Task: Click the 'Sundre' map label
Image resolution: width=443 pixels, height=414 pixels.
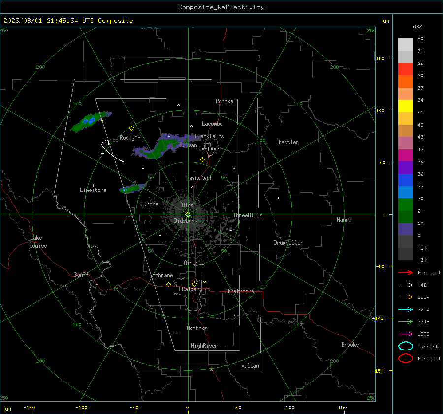Action: click(x=149, y=204)
